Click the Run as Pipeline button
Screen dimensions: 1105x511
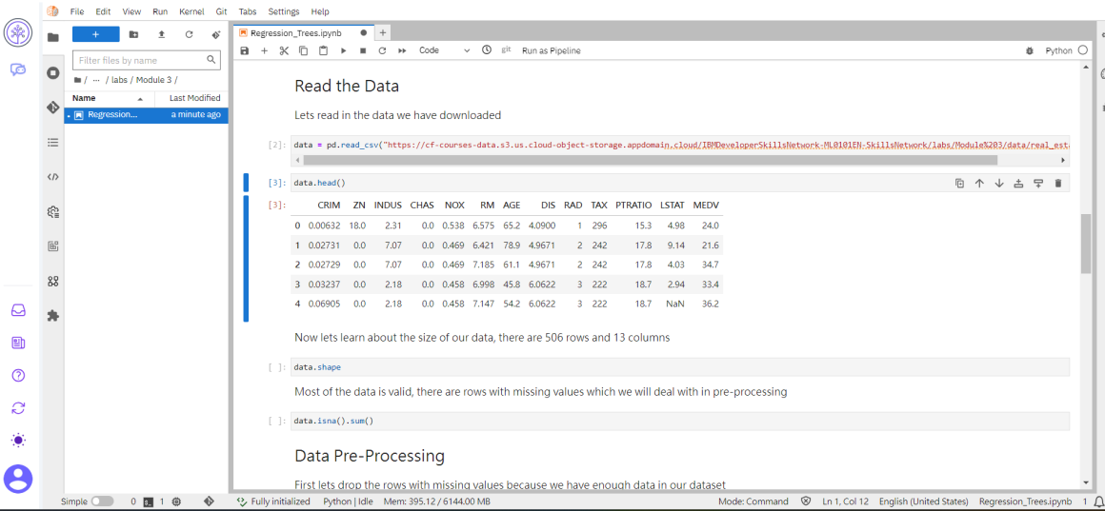coord(551,50)
